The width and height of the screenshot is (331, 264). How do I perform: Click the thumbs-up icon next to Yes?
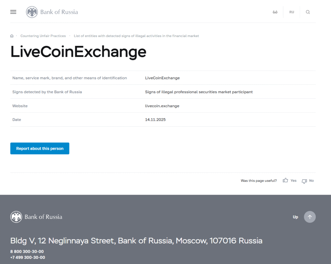[285, 180]
